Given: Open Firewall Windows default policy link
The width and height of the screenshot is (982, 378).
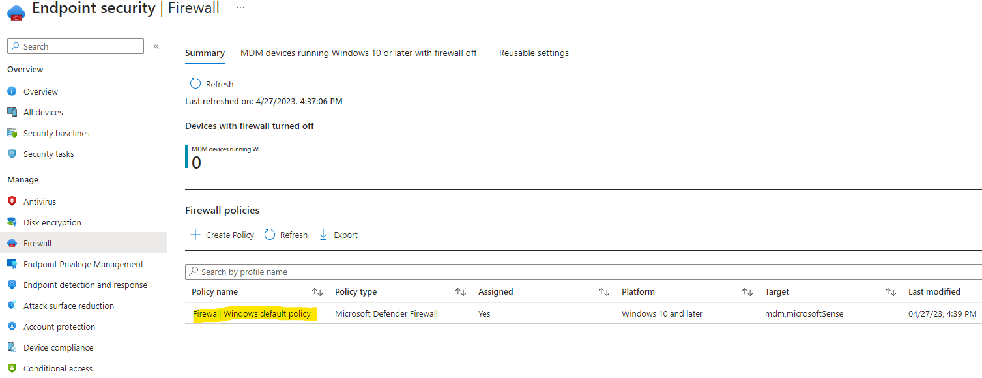Looking at the screenshot, I should click(x=252, y=314).
